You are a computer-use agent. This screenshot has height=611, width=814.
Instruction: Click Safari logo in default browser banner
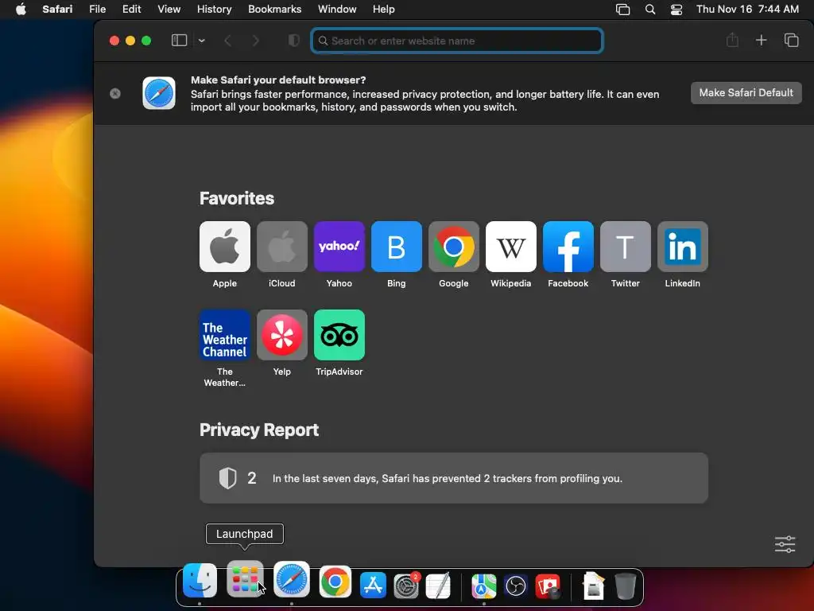[x=159, y=93]
